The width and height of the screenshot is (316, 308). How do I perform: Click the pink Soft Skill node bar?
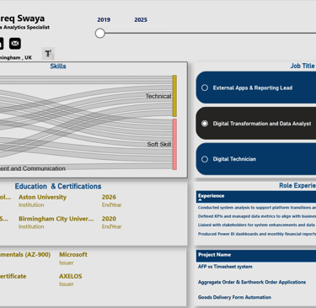tap(174, 144)
